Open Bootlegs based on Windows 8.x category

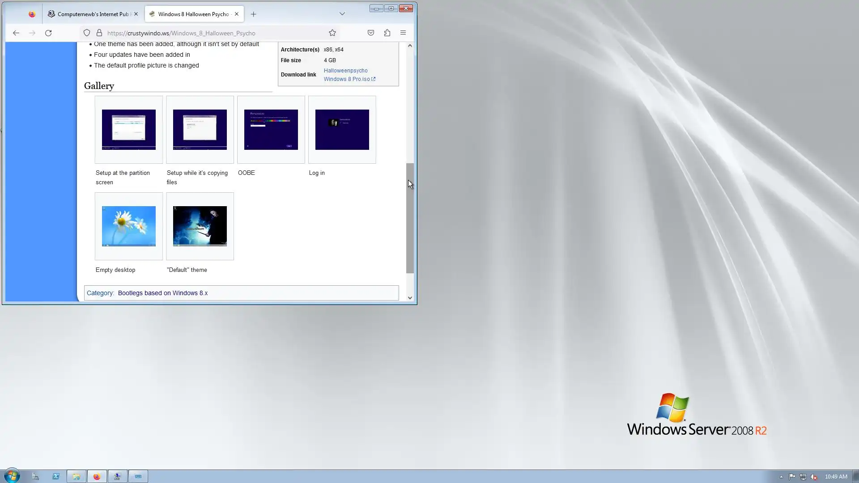pyautogui.click(x=163, y=293)
